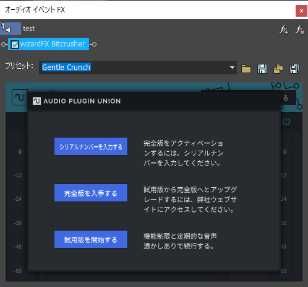
Task: Click the 完全版を入手する button
Action: tap(91, 193)
